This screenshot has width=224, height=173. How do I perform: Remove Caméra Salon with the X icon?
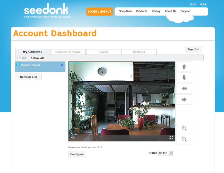point(62,65)
